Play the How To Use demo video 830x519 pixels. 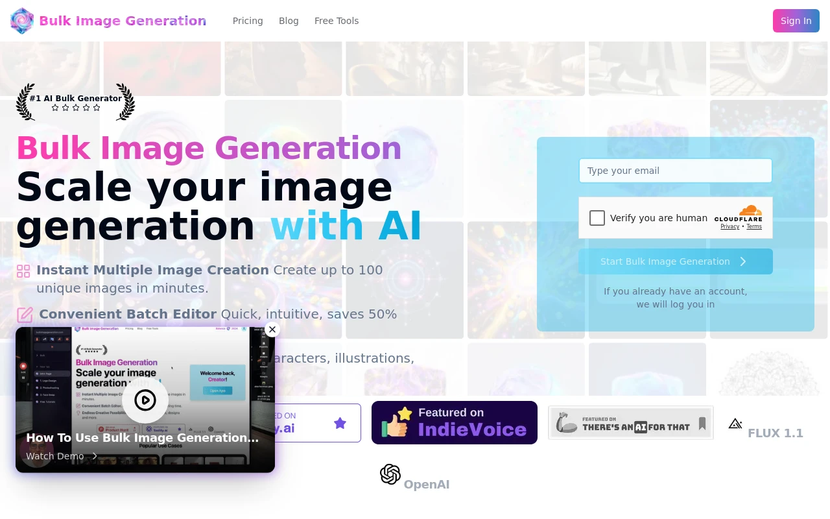(145, 400)
